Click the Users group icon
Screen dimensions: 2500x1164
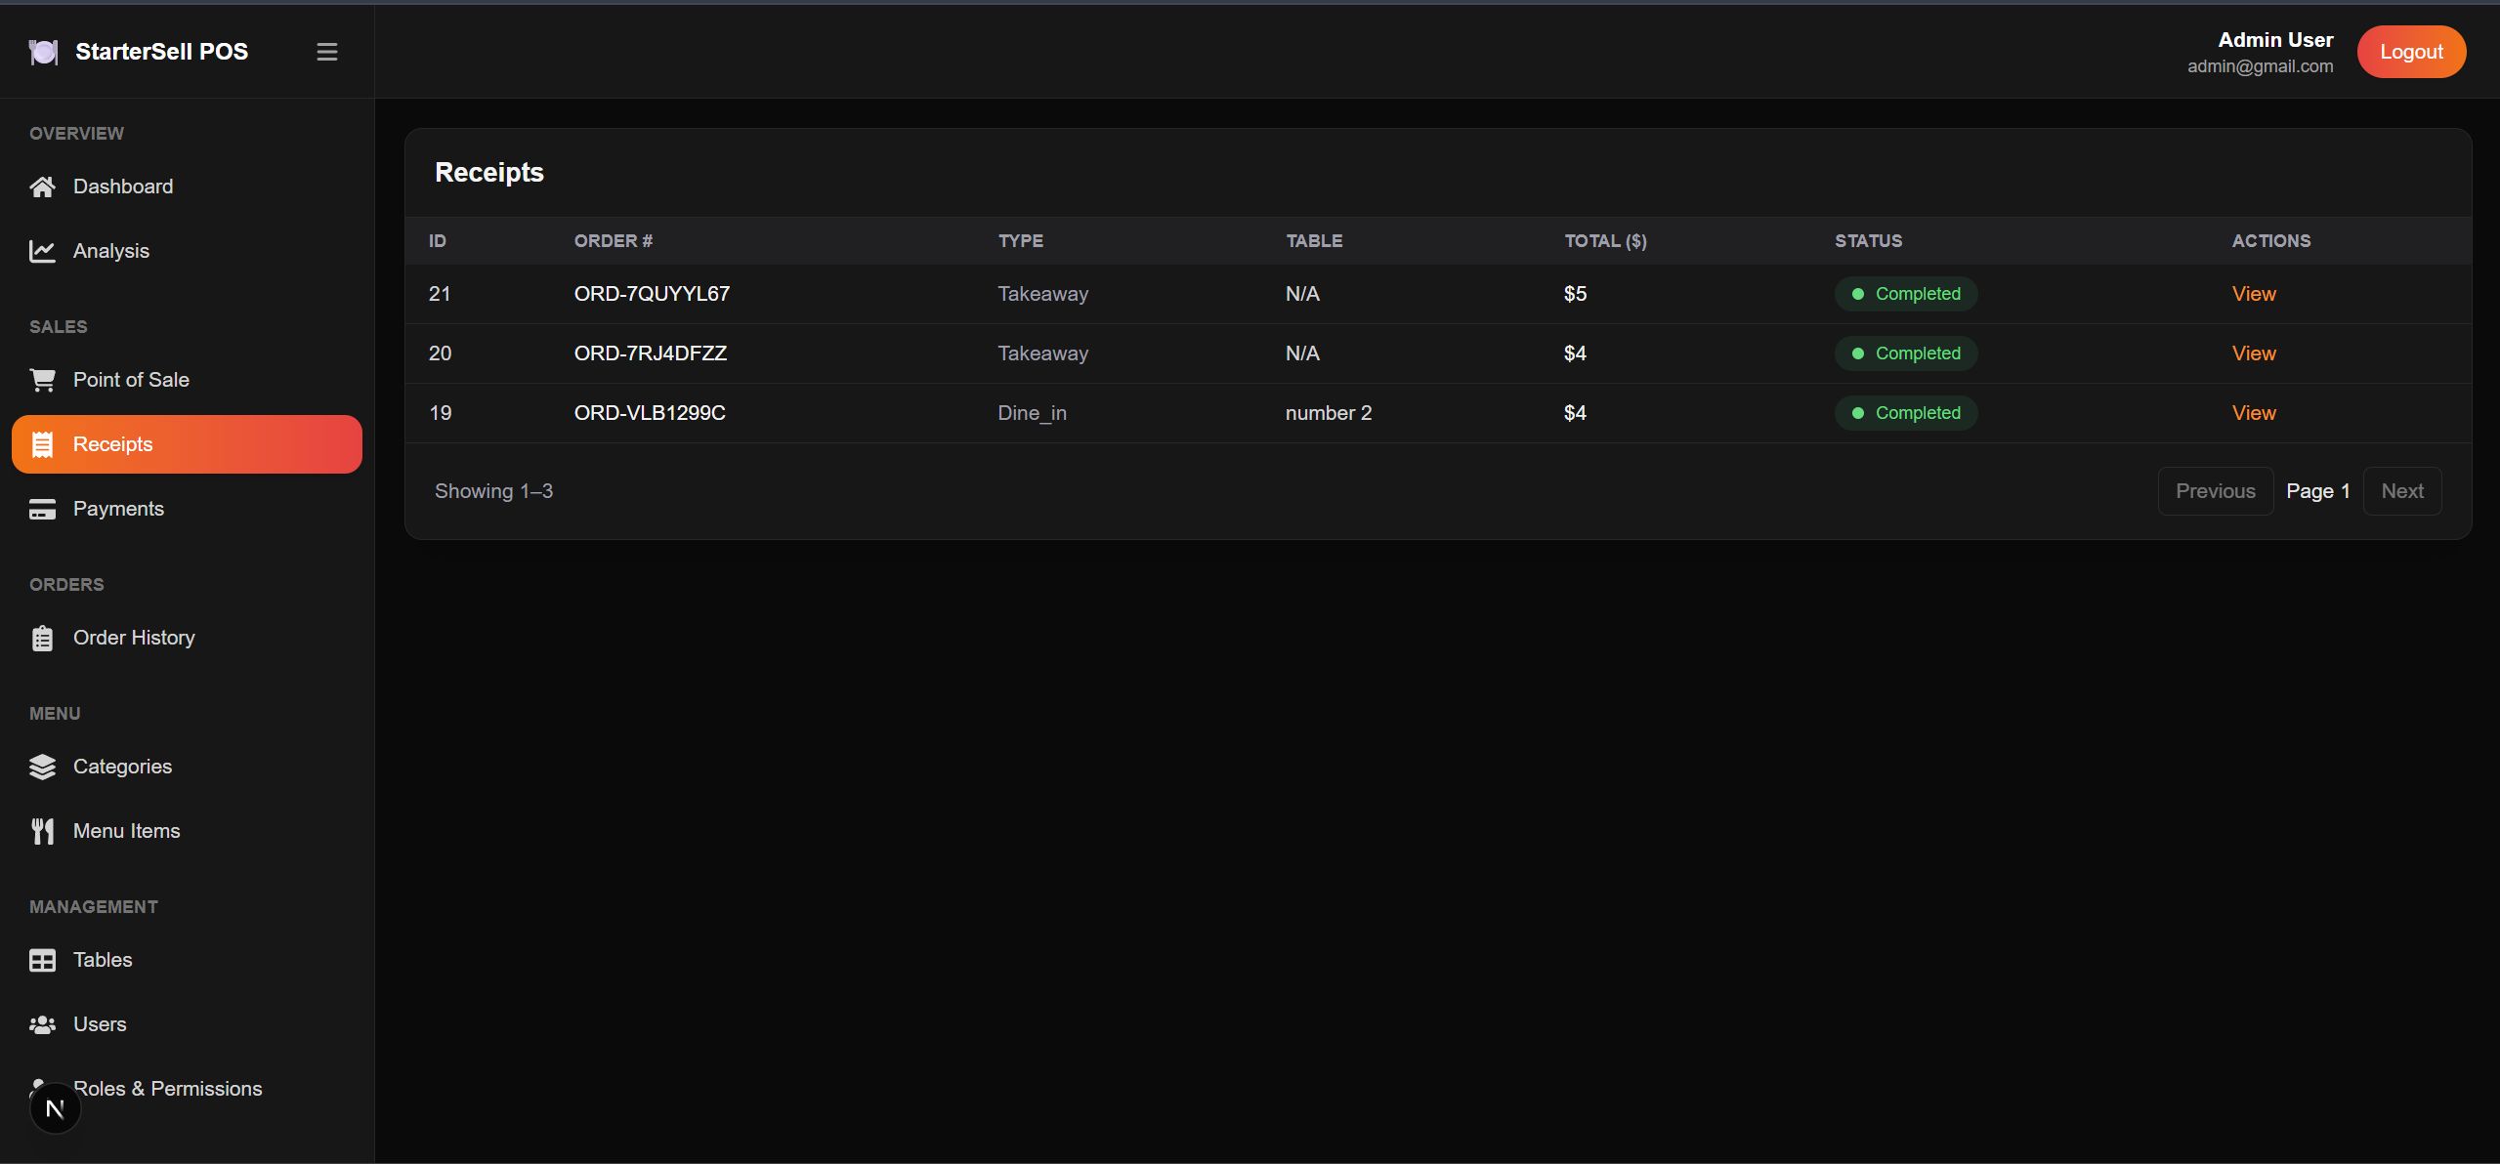click(42, 1024)
